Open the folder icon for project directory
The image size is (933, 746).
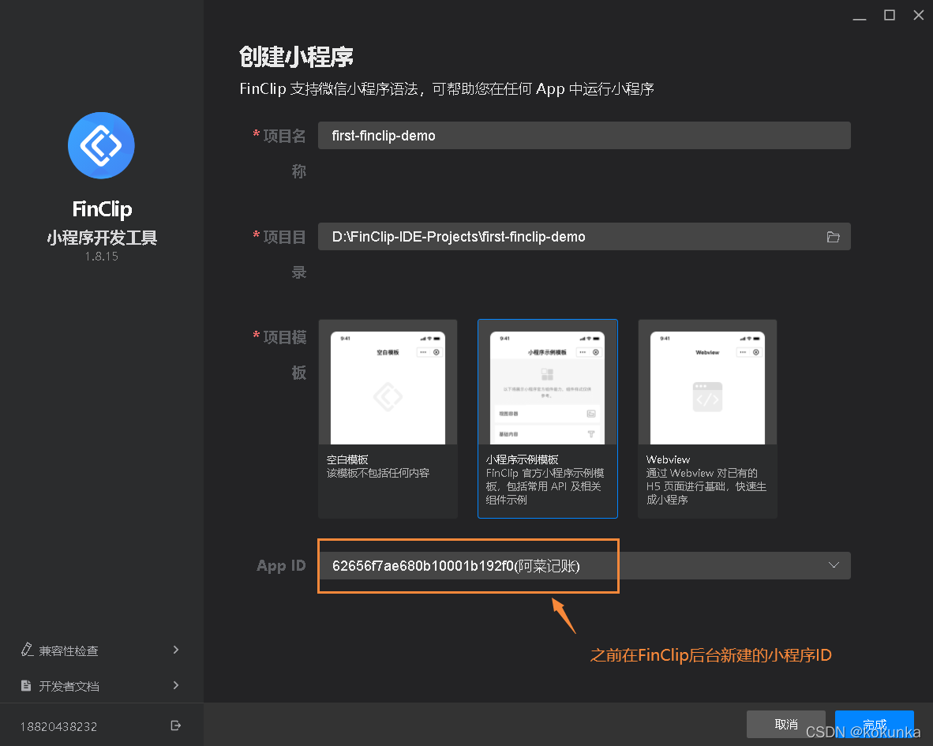(x=834, y=236)
